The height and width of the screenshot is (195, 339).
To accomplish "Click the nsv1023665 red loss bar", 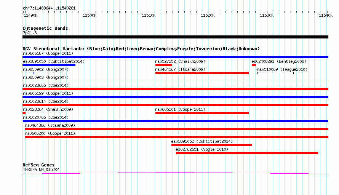I will pos(175,89).
